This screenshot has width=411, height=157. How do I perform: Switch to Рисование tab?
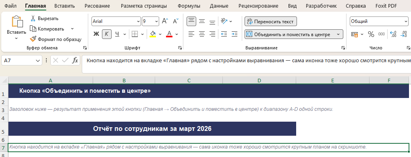click(x=97, y=6)
